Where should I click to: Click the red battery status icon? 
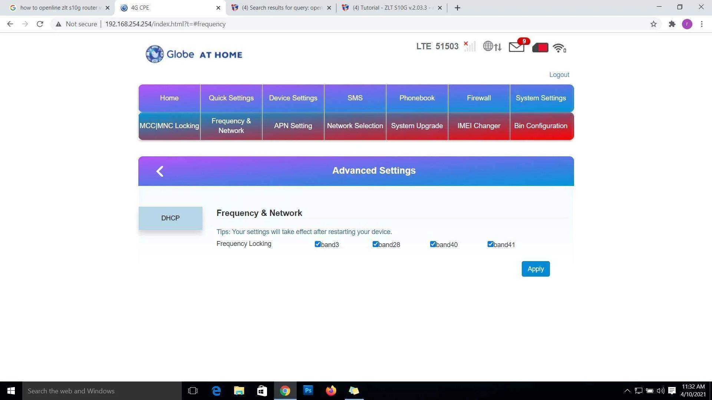click(540, 47)
